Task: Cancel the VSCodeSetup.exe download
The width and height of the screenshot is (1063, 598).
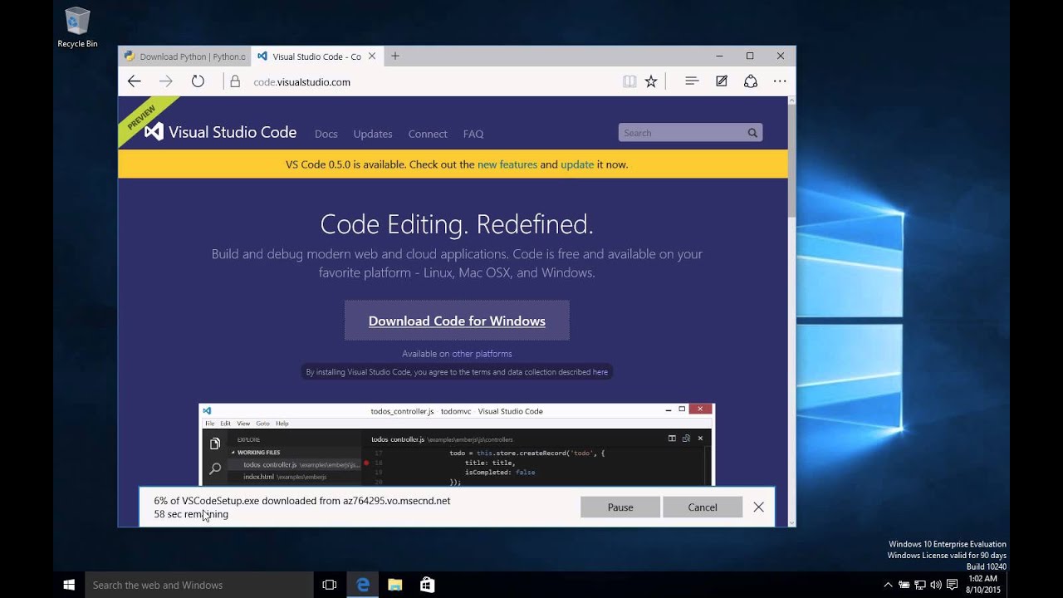Action: 703,507
